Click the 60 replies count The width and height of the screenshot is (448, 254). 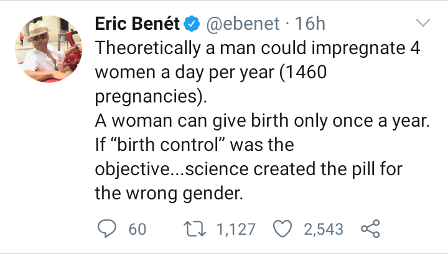pos(137,229)
